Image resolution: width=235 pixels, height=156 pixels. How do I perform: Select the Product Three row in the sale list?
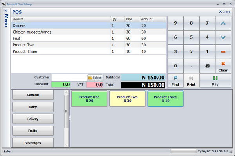click(x=89, y=51)
